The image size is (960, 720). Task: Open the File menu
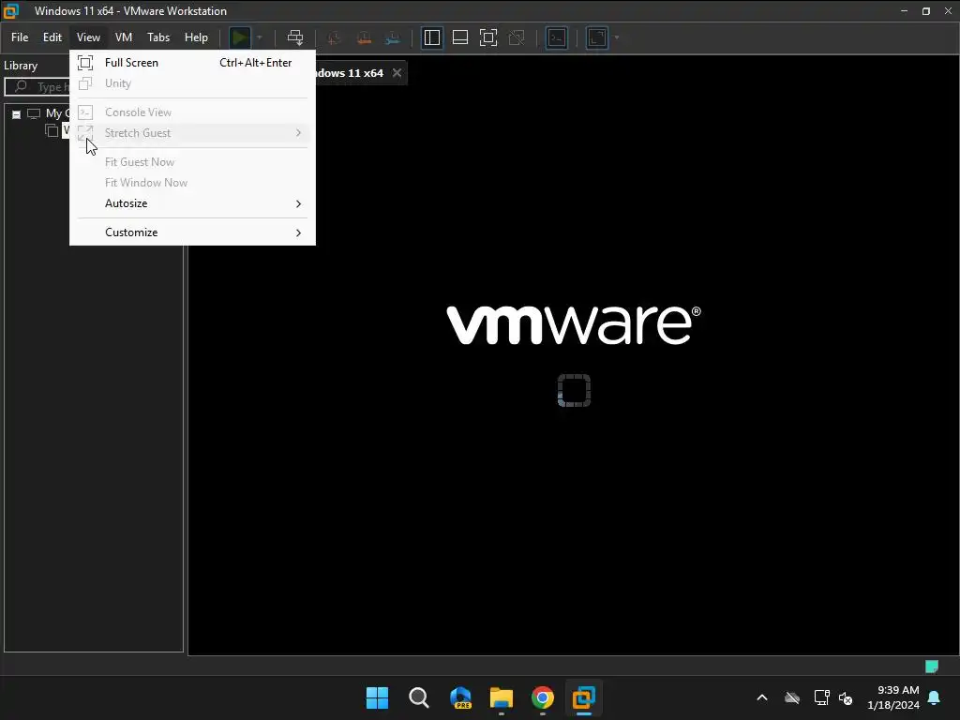tap(20, 37)
